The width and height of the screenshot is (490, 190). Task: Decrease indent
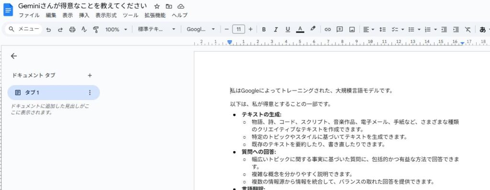pos(444,29)
